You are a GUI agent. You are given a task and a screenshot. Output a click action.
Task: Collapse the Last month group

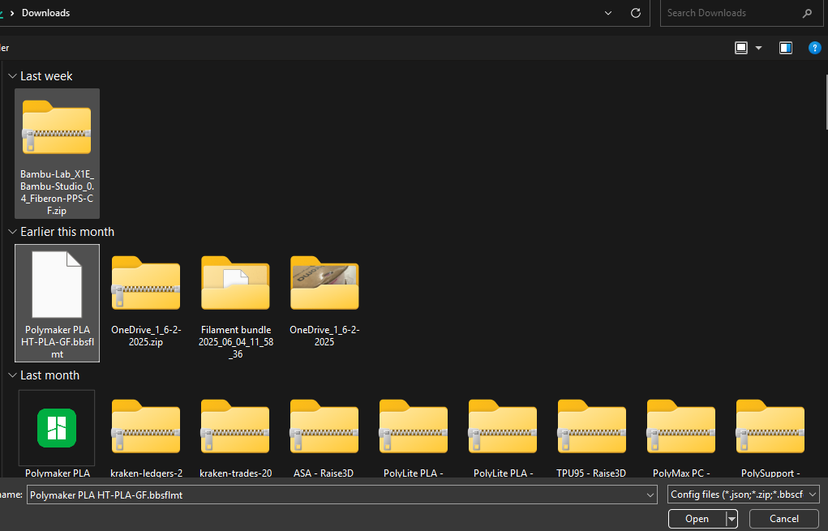coord(12,375)
